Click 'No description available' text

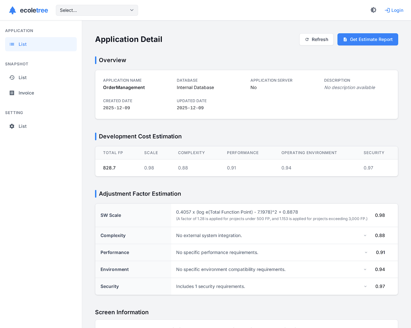tap(350, 88)
